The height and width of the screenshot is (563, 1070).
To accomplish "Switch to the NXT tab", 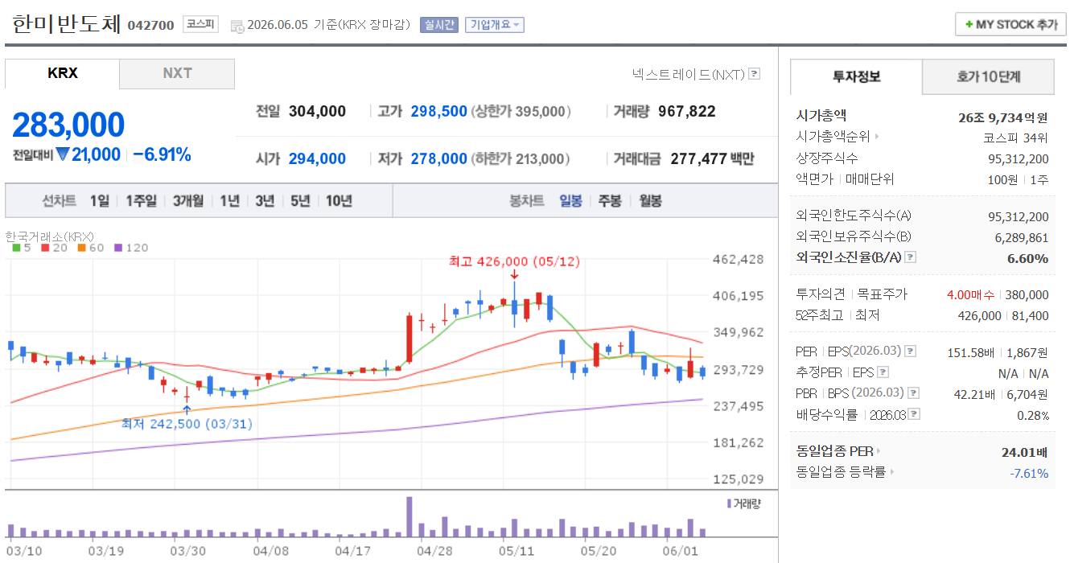I will [177, 73].
